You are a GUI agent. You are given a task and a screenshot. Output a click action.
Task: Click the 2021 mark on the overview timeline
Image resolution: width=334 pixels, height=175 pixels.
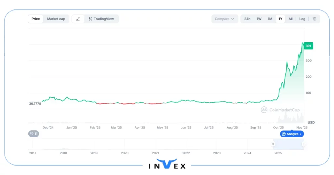coord(155,153)
